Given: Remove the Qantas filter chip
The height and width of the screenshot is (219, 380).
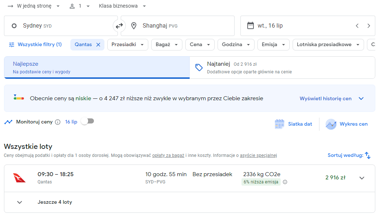Looking at the screenshot, I should [x=98, y=45].
